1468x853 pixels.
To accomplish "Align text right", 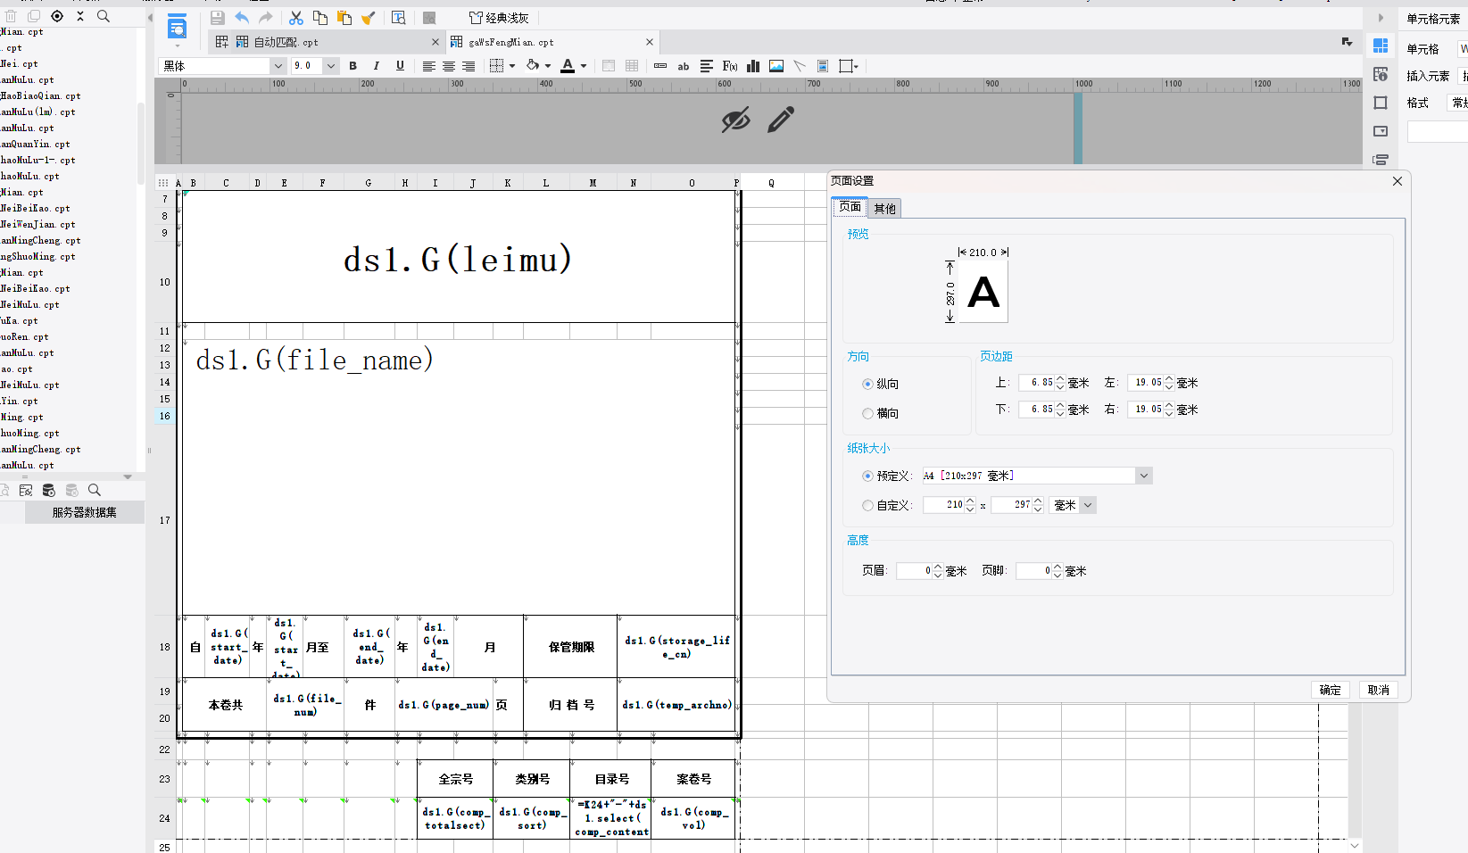I will coord(469,66).
